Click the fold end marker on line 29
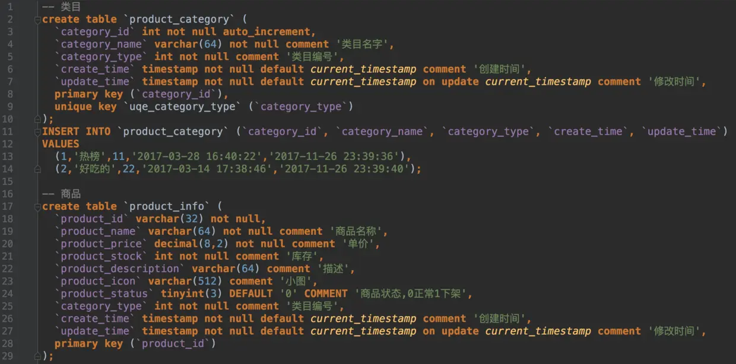This screenshot has height=364, width=736. [38, 356]
